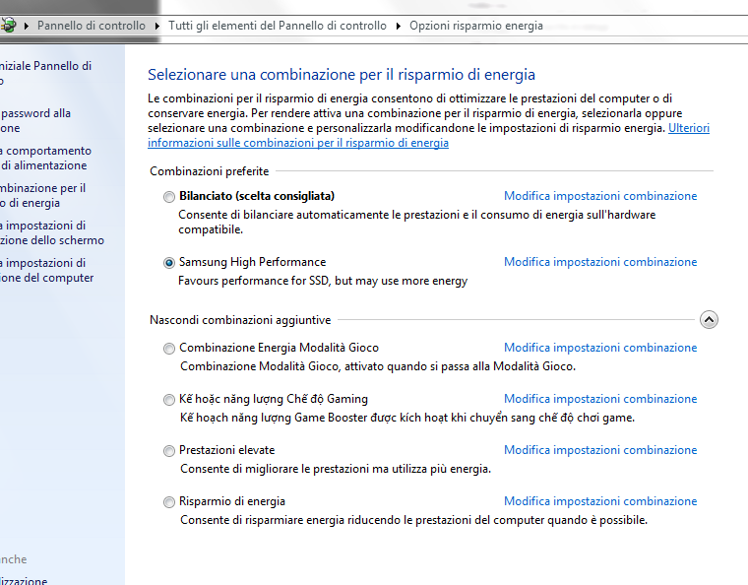Click Nascondi combinazioni aggiuntive heading
The image size is (748, 585).
[240, 320]
